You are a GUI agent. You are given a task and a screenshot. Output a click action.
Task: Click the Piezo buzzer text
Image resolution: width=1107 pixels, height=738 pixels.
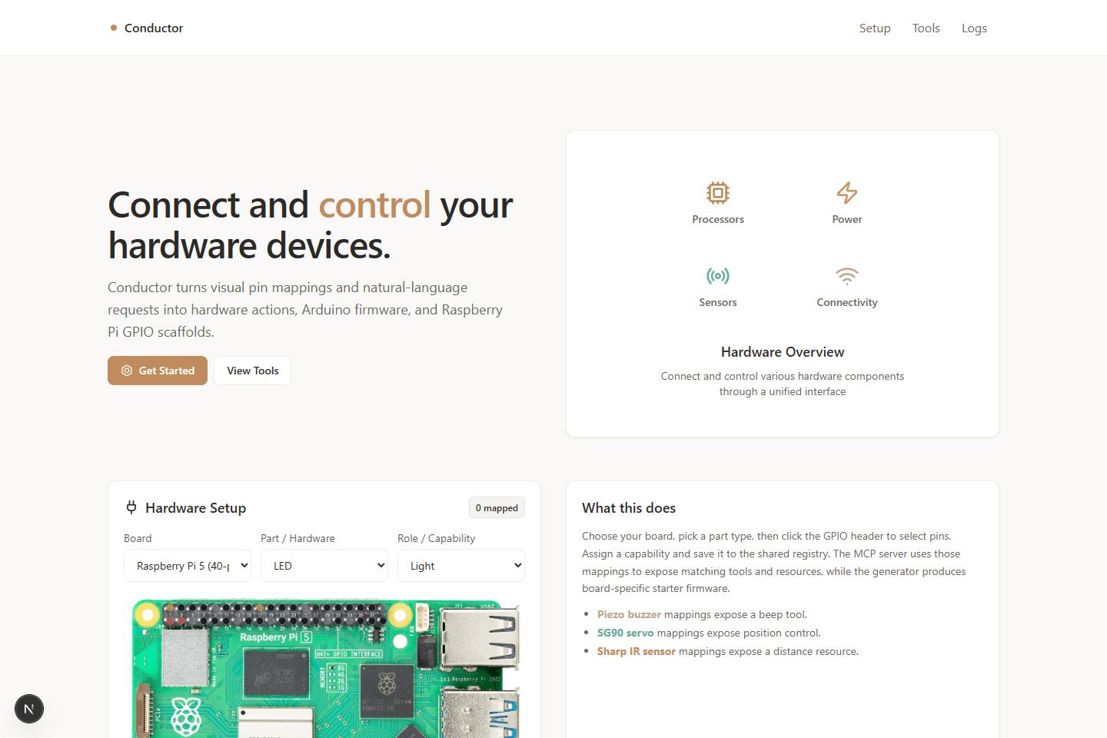click(629, 614)
